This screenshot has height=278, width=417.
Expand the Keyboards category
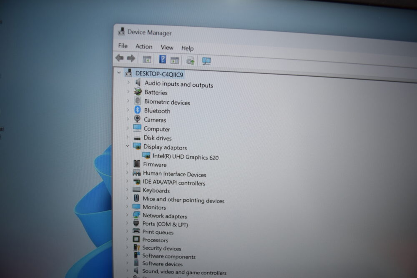coord(127,190)
